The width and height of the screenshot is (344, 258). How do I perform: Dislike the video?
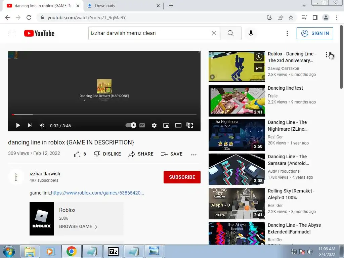107,154
